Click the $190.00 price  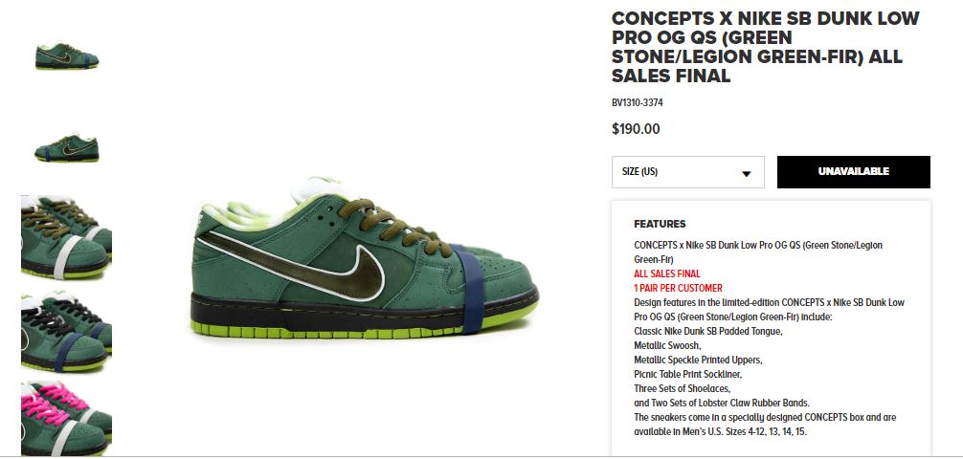[636, 129]
